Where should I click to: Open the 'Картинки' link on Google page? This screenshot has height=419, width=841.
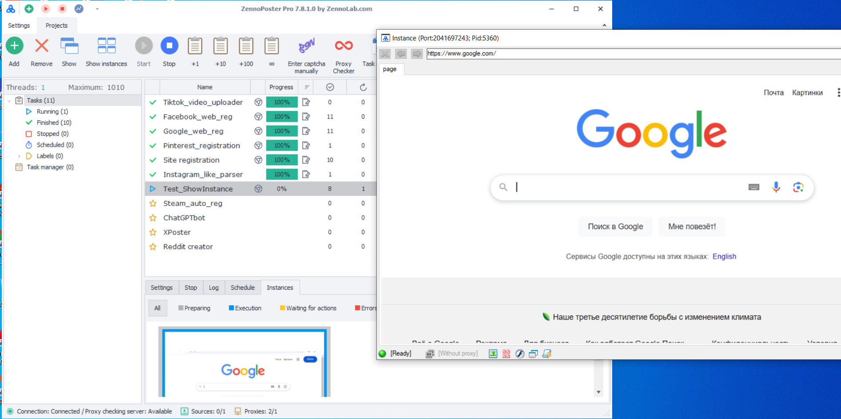[x=807, y=92]
